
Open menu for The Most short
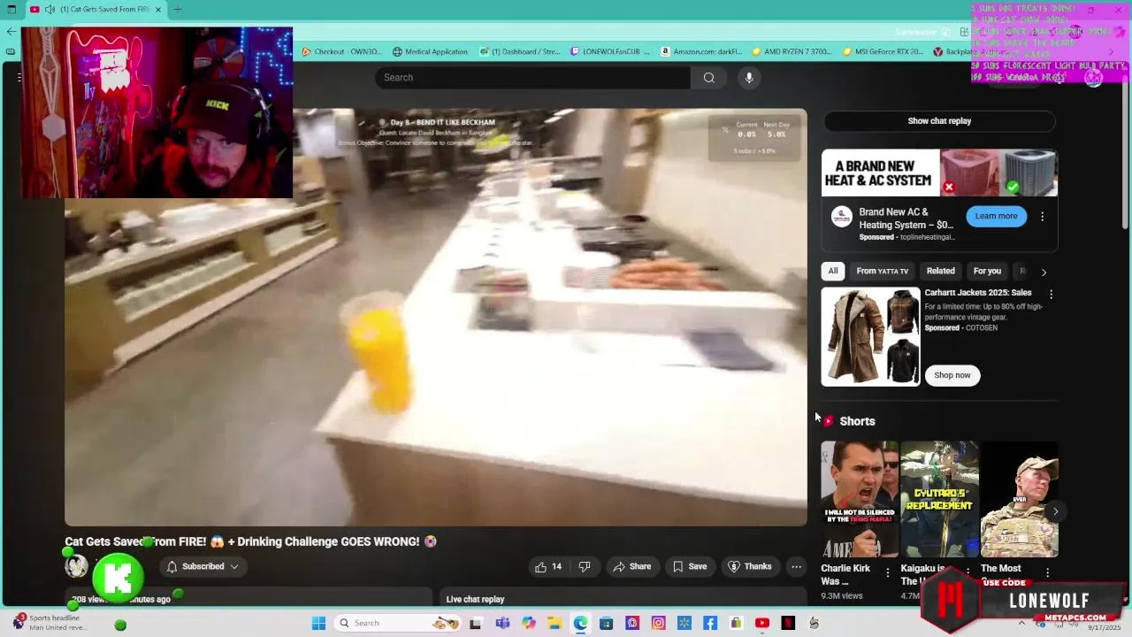click(x=1047, y=573)
